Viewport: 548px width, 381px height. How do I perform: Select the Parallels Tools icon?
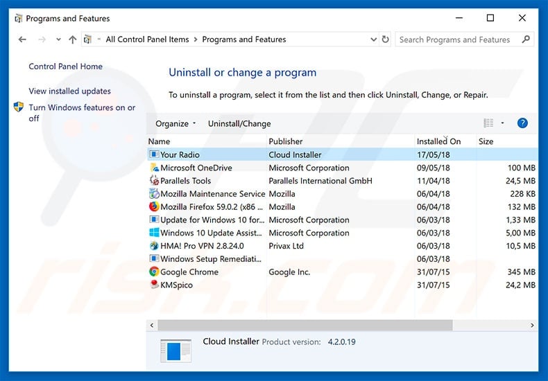[x=154, y=180]
